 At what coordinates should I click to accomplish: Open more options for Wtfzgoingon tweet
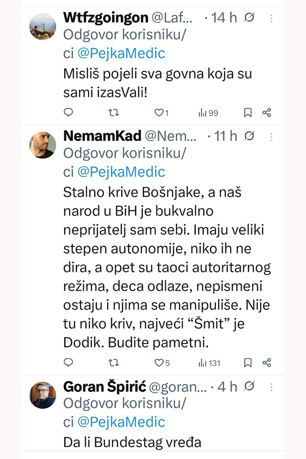271,18
